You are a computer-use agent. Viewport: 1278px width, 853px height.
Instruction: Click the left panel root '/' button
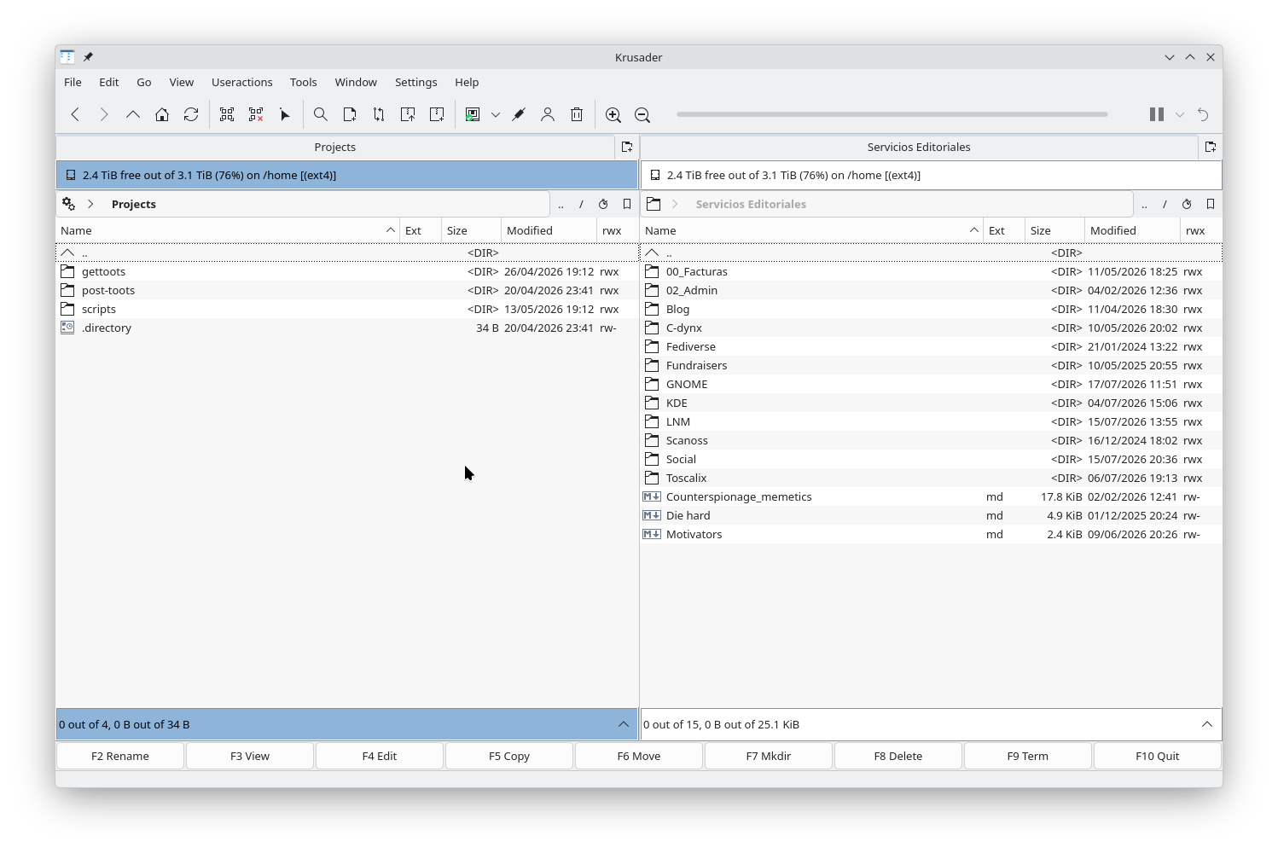(581, 204)
